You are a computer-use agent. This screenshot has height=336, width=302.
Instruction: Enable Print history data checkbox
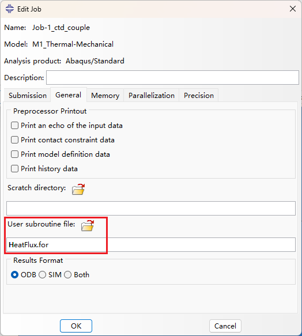pyautogui.click(x=14, y=168)
